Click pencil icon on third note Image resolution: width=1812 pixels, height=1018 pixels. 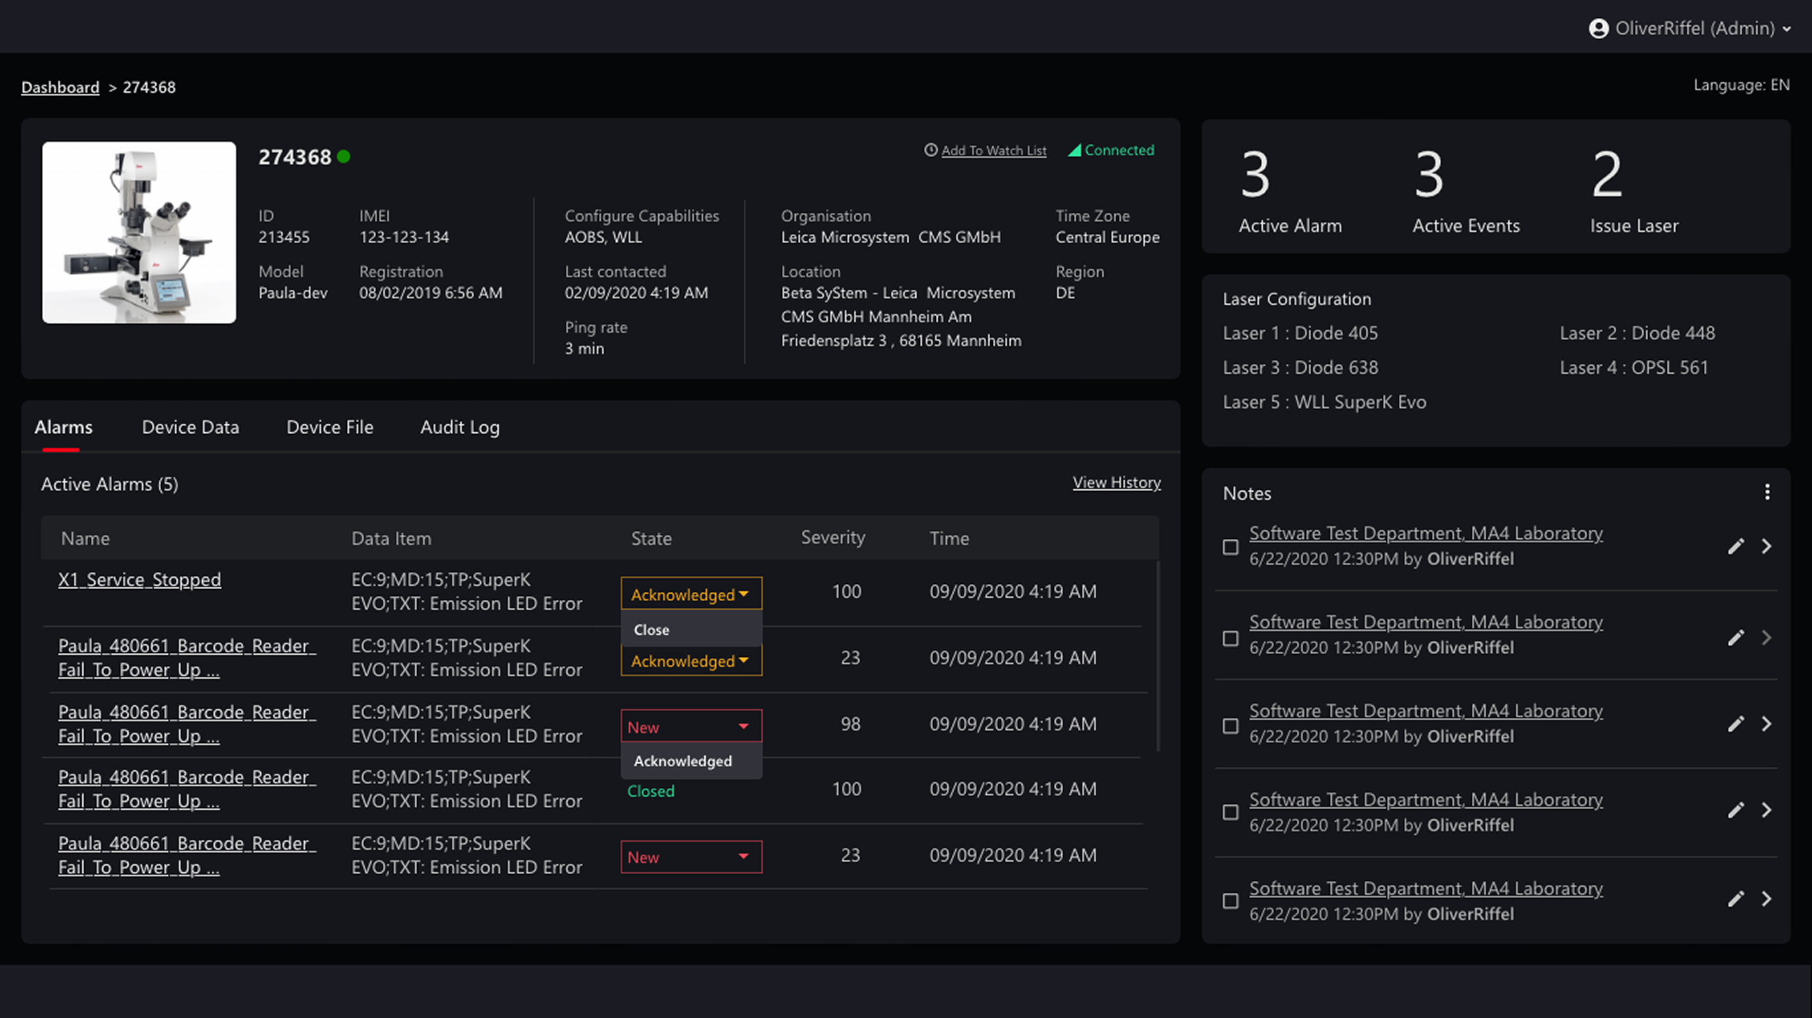[1735, 724]
